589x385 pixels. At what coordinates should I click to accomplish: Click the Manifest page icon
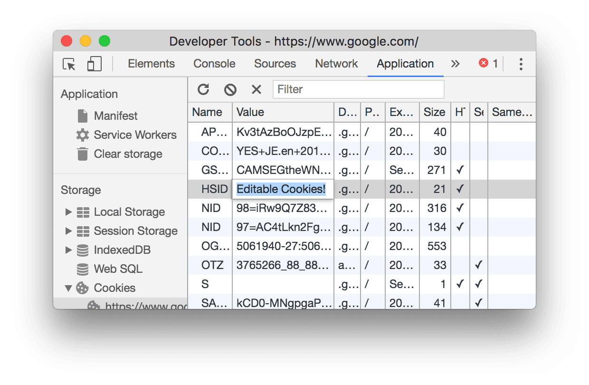tap(82, 115)
